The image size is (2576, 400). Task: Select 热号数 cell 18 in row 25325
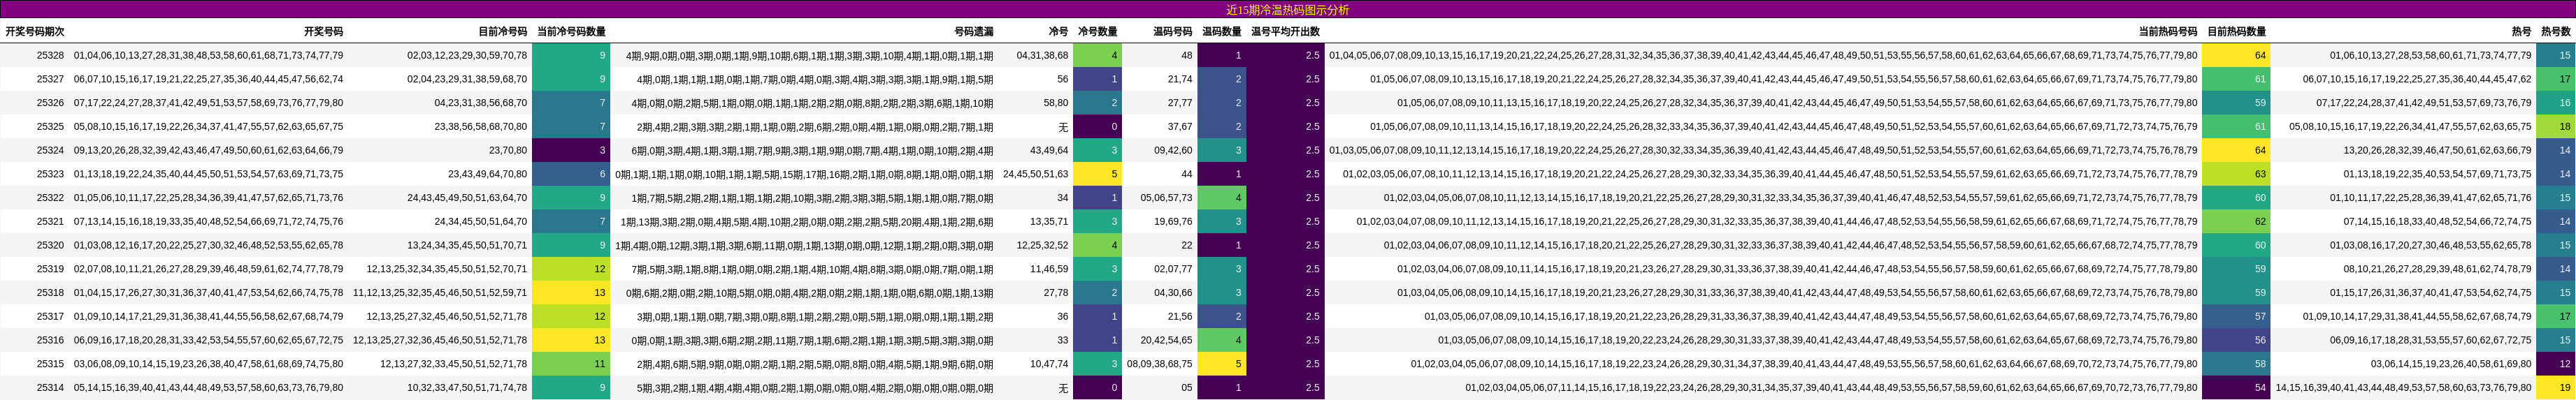click(2555, 126)
